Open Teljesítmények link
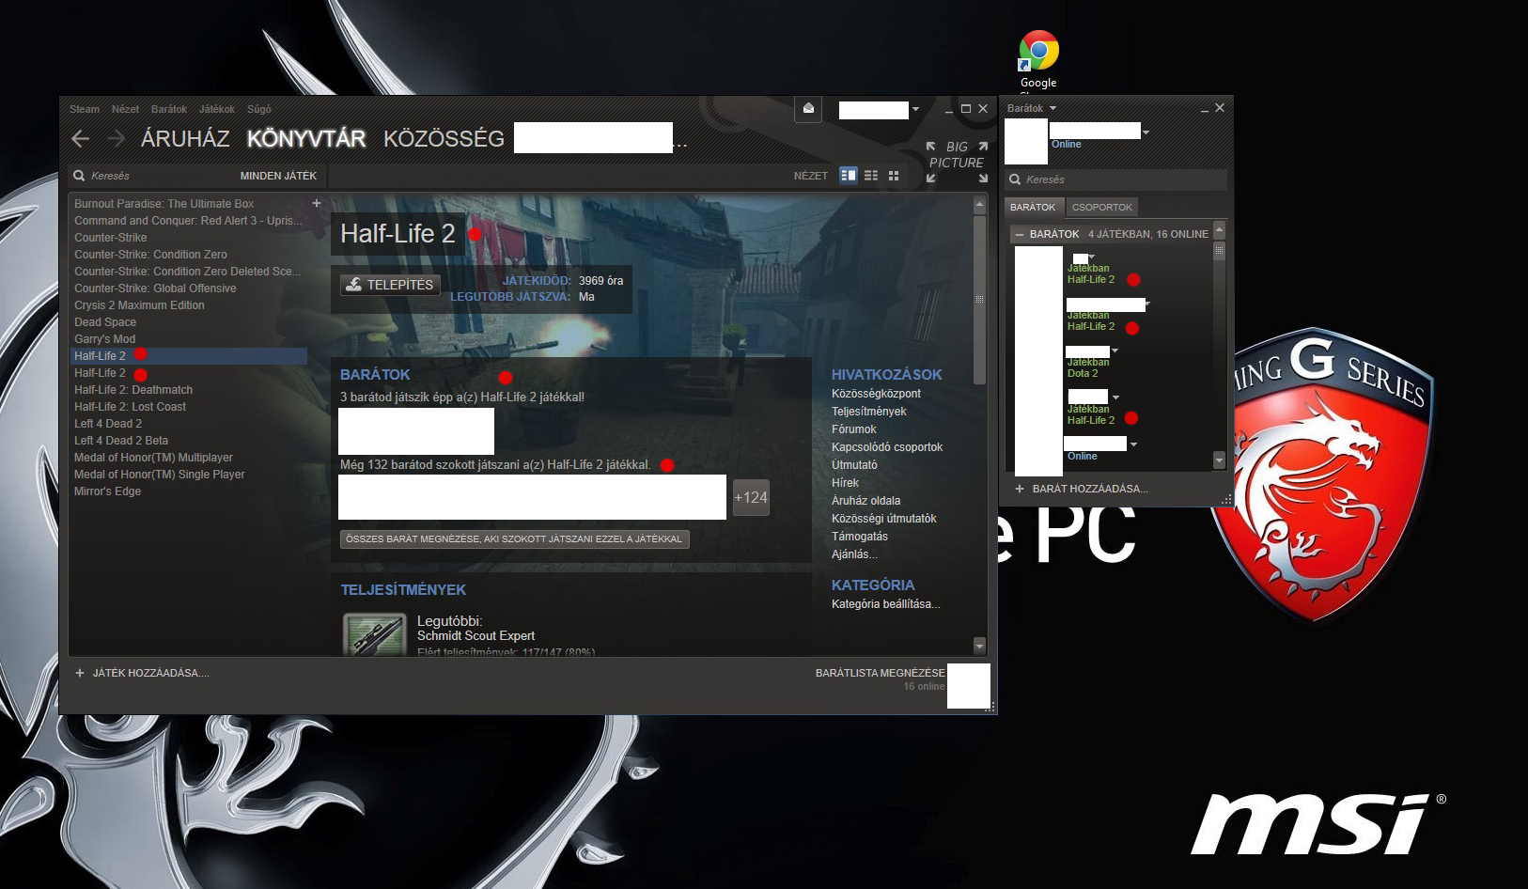The width and height of the screenshot is (1528, 889). (868, 412)
